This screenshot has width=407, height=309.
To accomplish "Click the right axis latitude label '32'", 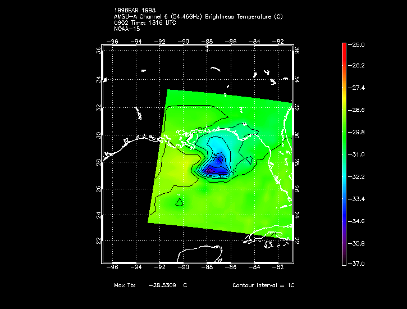I will pyautogui.click(x=297, y=107).
